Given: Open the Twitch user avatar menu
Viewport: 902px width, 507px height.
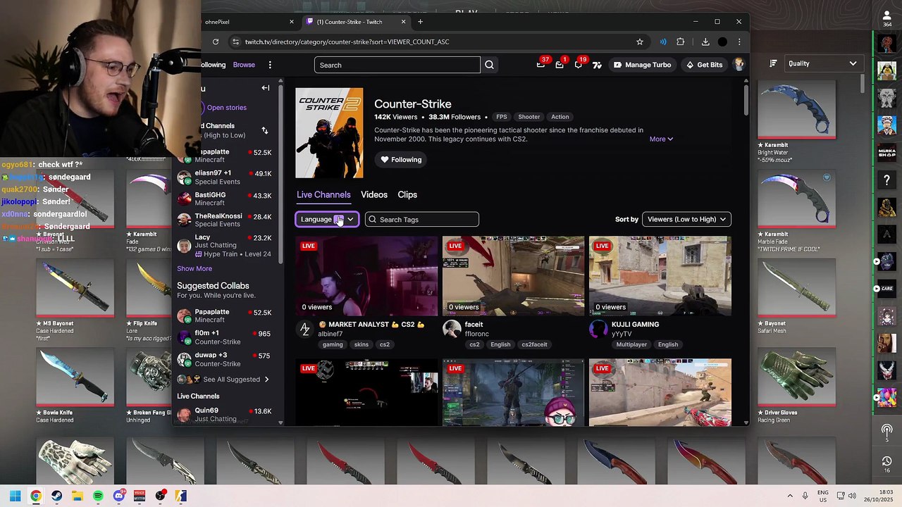Looking at the screenshot, I should coord(739,65).
